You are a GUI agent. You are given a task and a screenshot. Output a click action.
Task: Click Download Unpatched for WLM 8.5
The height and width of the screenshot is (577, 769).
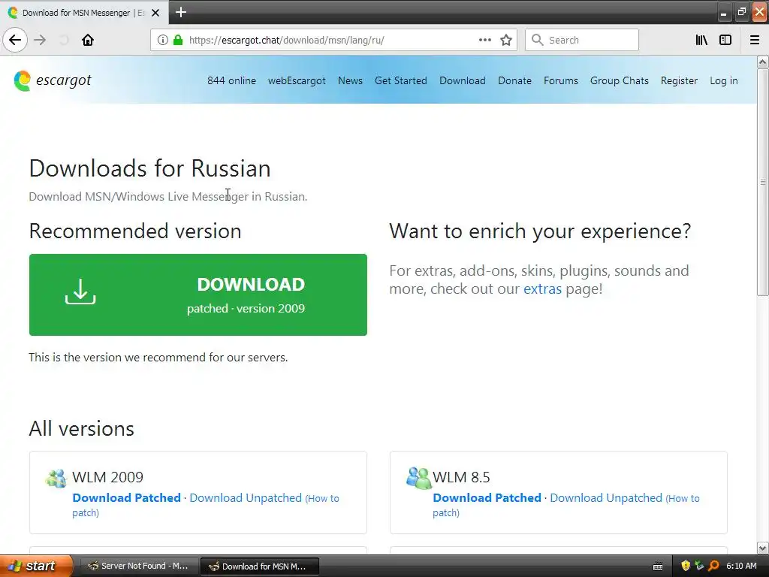606,497
